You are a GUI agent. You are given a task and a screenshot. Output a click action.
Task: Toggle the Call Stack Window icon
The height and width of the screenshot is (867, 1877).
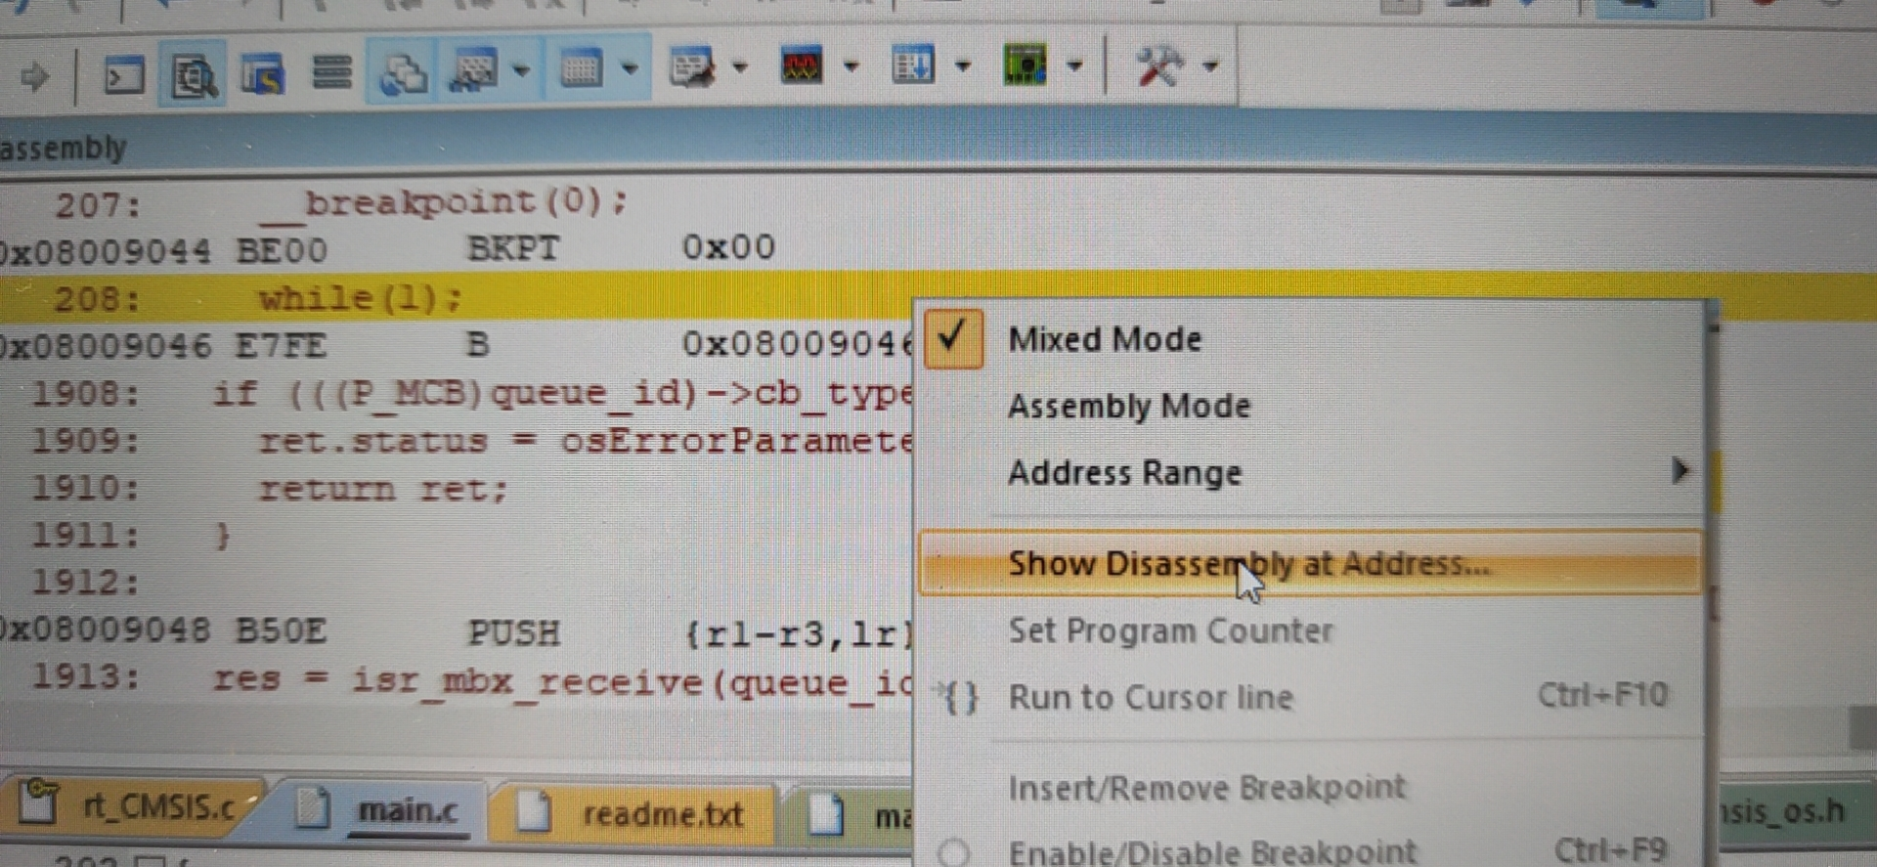click(403, 71)
